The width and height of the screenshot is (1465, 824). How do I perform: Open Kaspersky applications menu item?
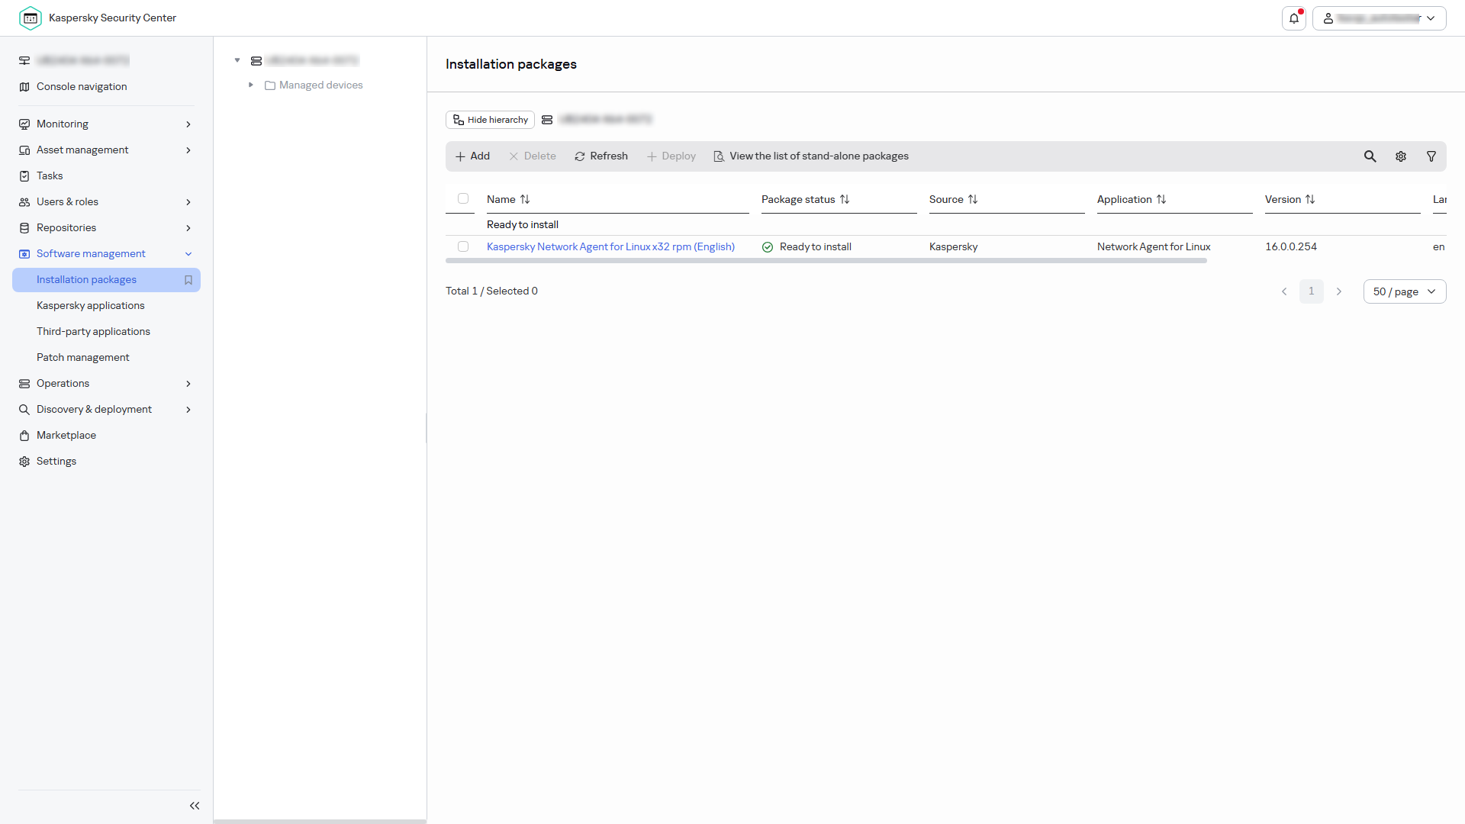point(90,305)
